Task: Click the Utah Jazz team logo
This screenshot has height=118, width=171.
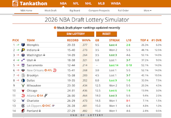Action: point(23,60)
